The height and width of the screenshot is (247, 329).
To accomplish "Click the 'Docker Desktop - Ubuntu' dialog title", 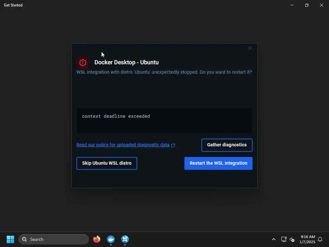I will click(127, 62).
